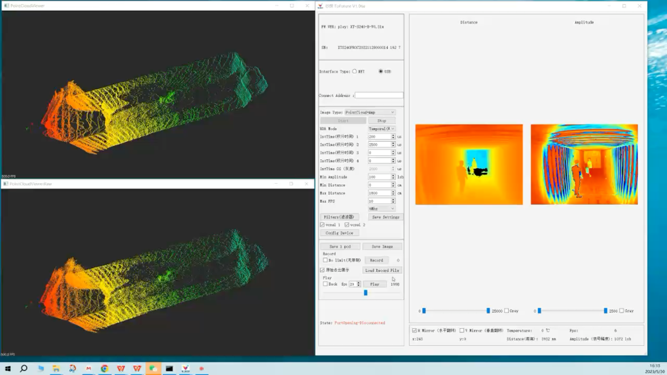Toggle the H Mirror checkbox
This screenshot has height=375, width=667.
414,330
